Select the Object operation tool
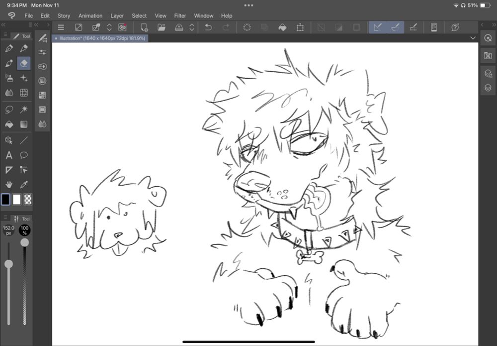Image resolution: width=497 pixels, height=346 pixels. click(9, 140)
